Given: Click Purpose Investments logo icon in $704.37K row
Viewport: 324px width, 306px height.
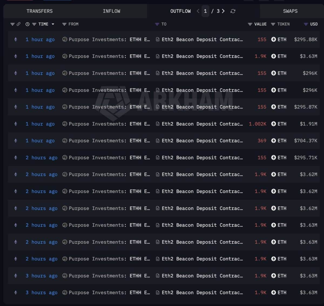Looking at the screenshot, I should (x=65, y=141).
